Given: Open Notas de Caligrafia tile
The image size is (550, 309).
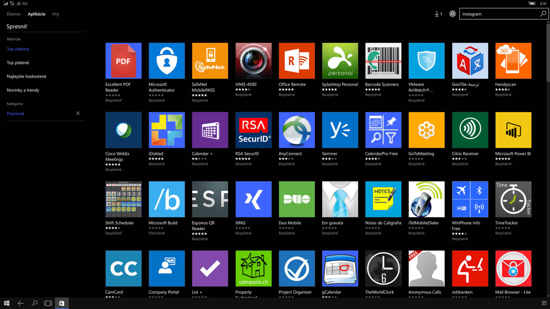Looking at the screenshot, I should [x=383, y=199].
